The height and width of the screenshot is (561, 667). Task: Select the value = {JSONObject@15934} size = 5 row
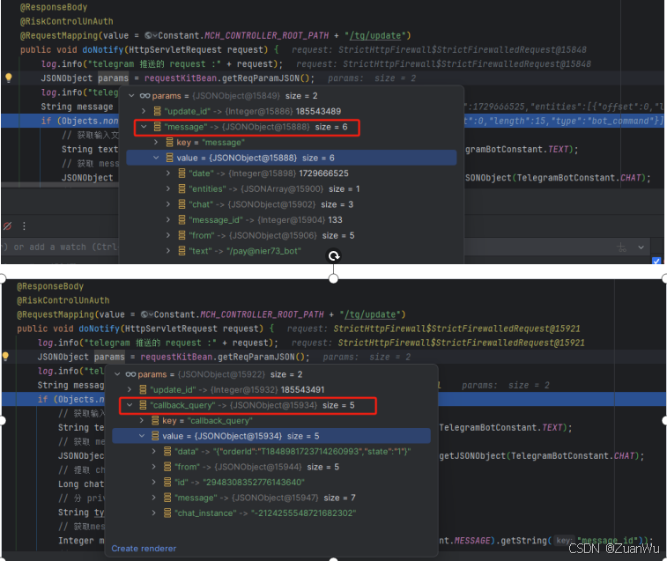click(x=271, y=436)
